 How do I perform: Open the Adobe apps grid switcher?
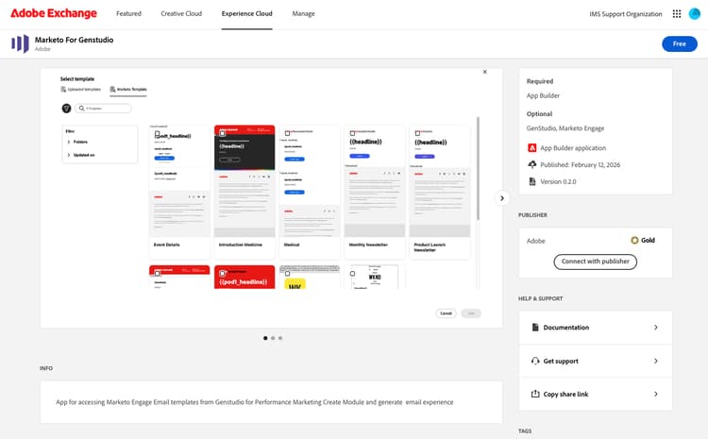click(677, 14)
